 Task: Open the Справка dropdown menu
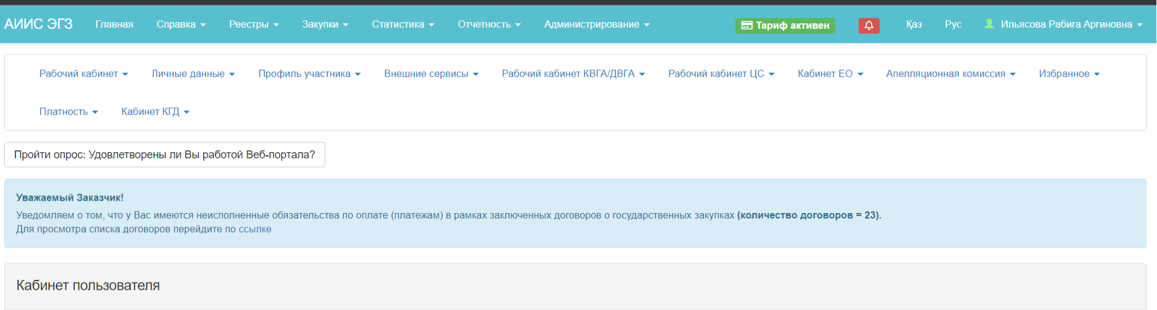click(x=181, y=24)
